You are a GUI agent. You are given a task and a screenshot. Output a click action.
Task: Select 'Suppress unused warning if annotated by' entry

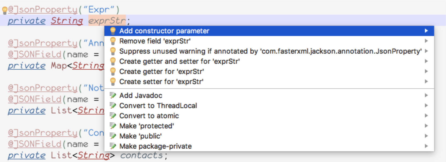coord(270,51)
